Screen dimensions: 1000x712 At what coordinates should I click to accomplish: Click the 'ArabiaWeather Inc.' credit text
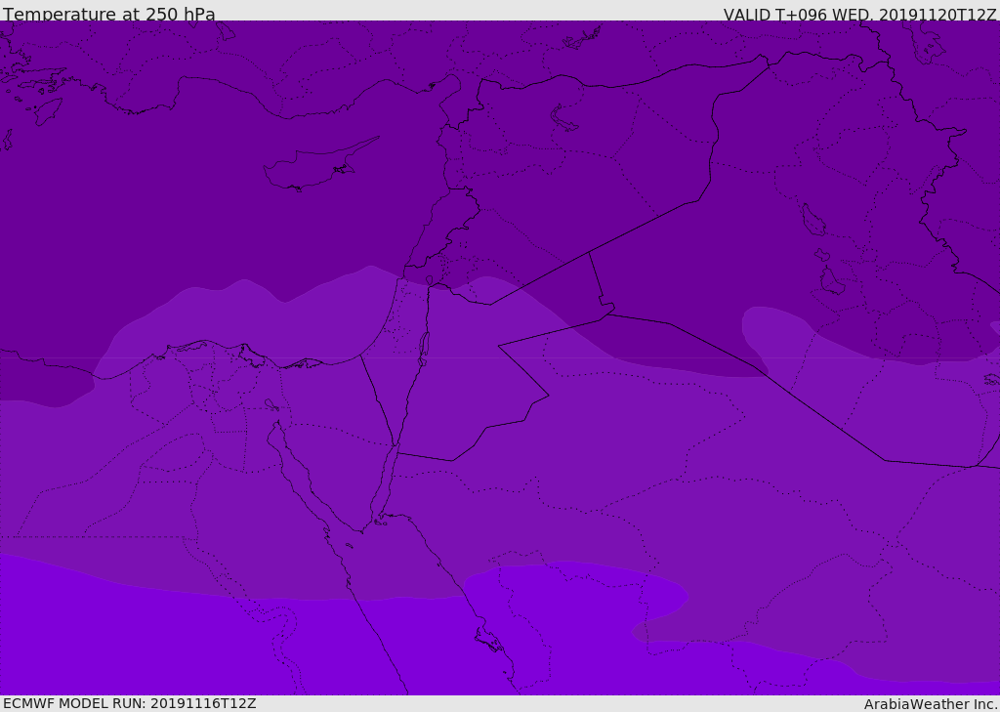point(930,704)
